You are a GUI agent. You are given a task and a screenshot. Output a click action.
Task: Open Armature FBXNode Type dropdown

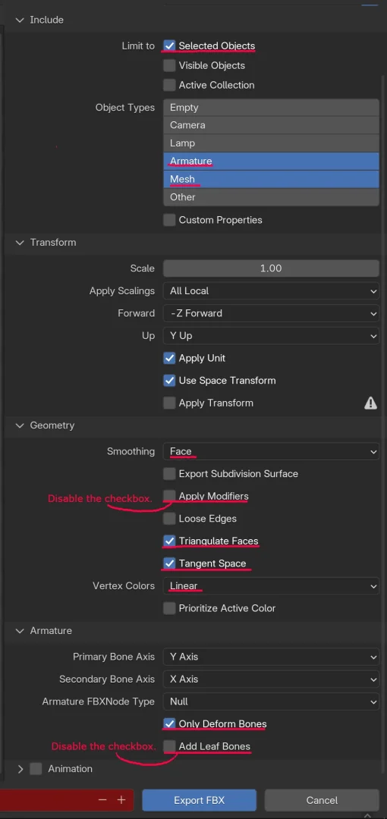pos(271,701)
